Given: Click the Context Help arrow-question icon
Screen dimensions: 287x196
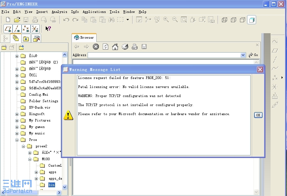Looking at the screenshot, I should click(48, 29).
